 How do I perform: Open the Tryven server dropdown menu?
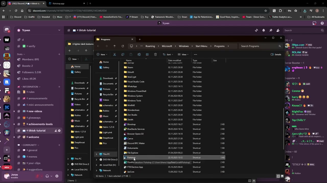(x=39, y=30)
